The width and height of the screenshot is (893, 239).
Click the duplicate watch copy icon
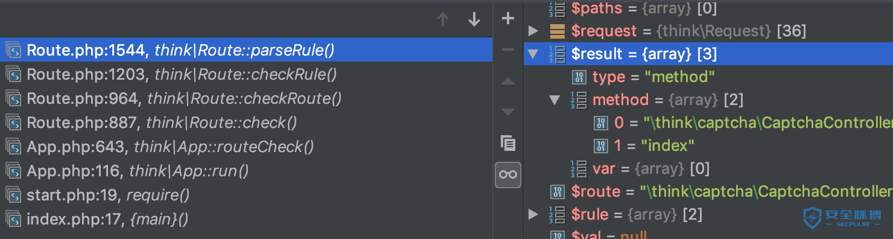point(508,143)
